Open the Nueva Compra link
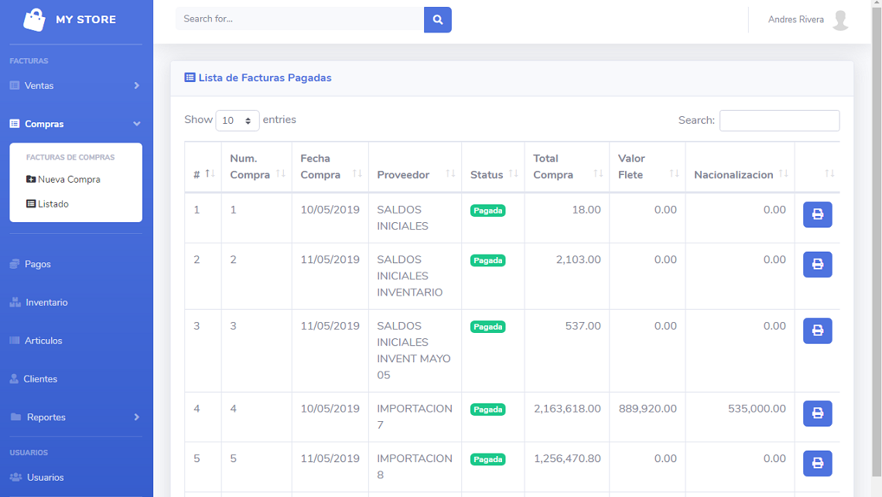The image size is (882, 497). [68, 180]
